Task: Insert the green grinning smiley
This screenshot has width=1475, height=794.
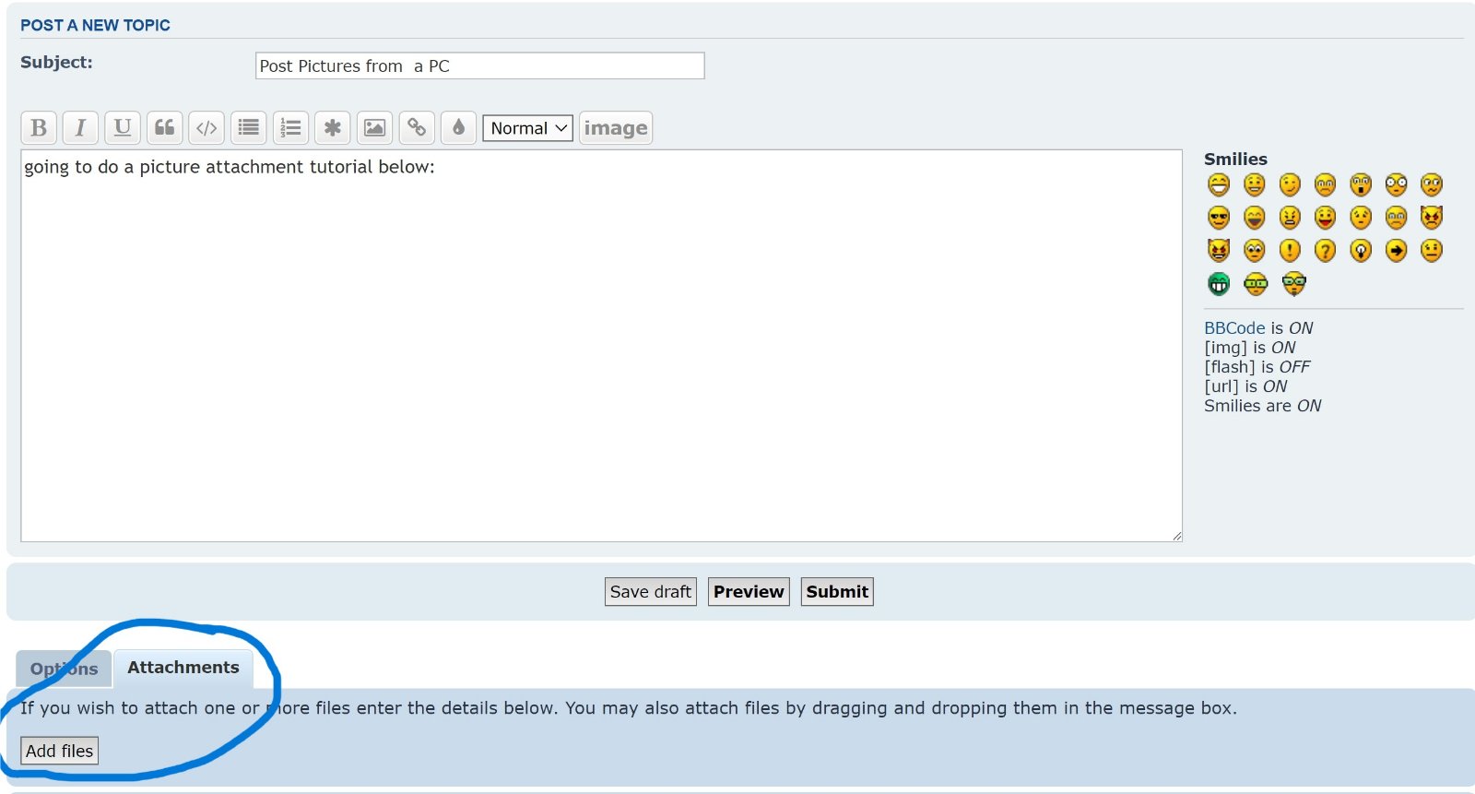Action: point(1219,284)
